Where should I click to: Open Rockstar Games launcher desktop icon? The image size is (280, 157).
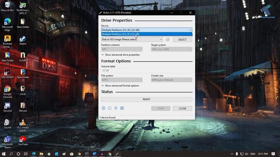pyautogui.click(x=7, y=41)
